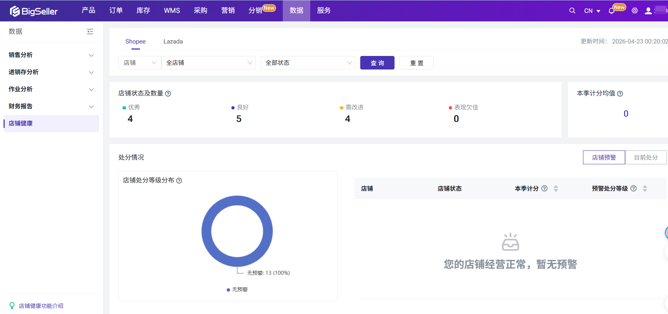Open the 订单 menu in top navigation
The width and height of the screenshot is (668, 314).
pos(116,11)
